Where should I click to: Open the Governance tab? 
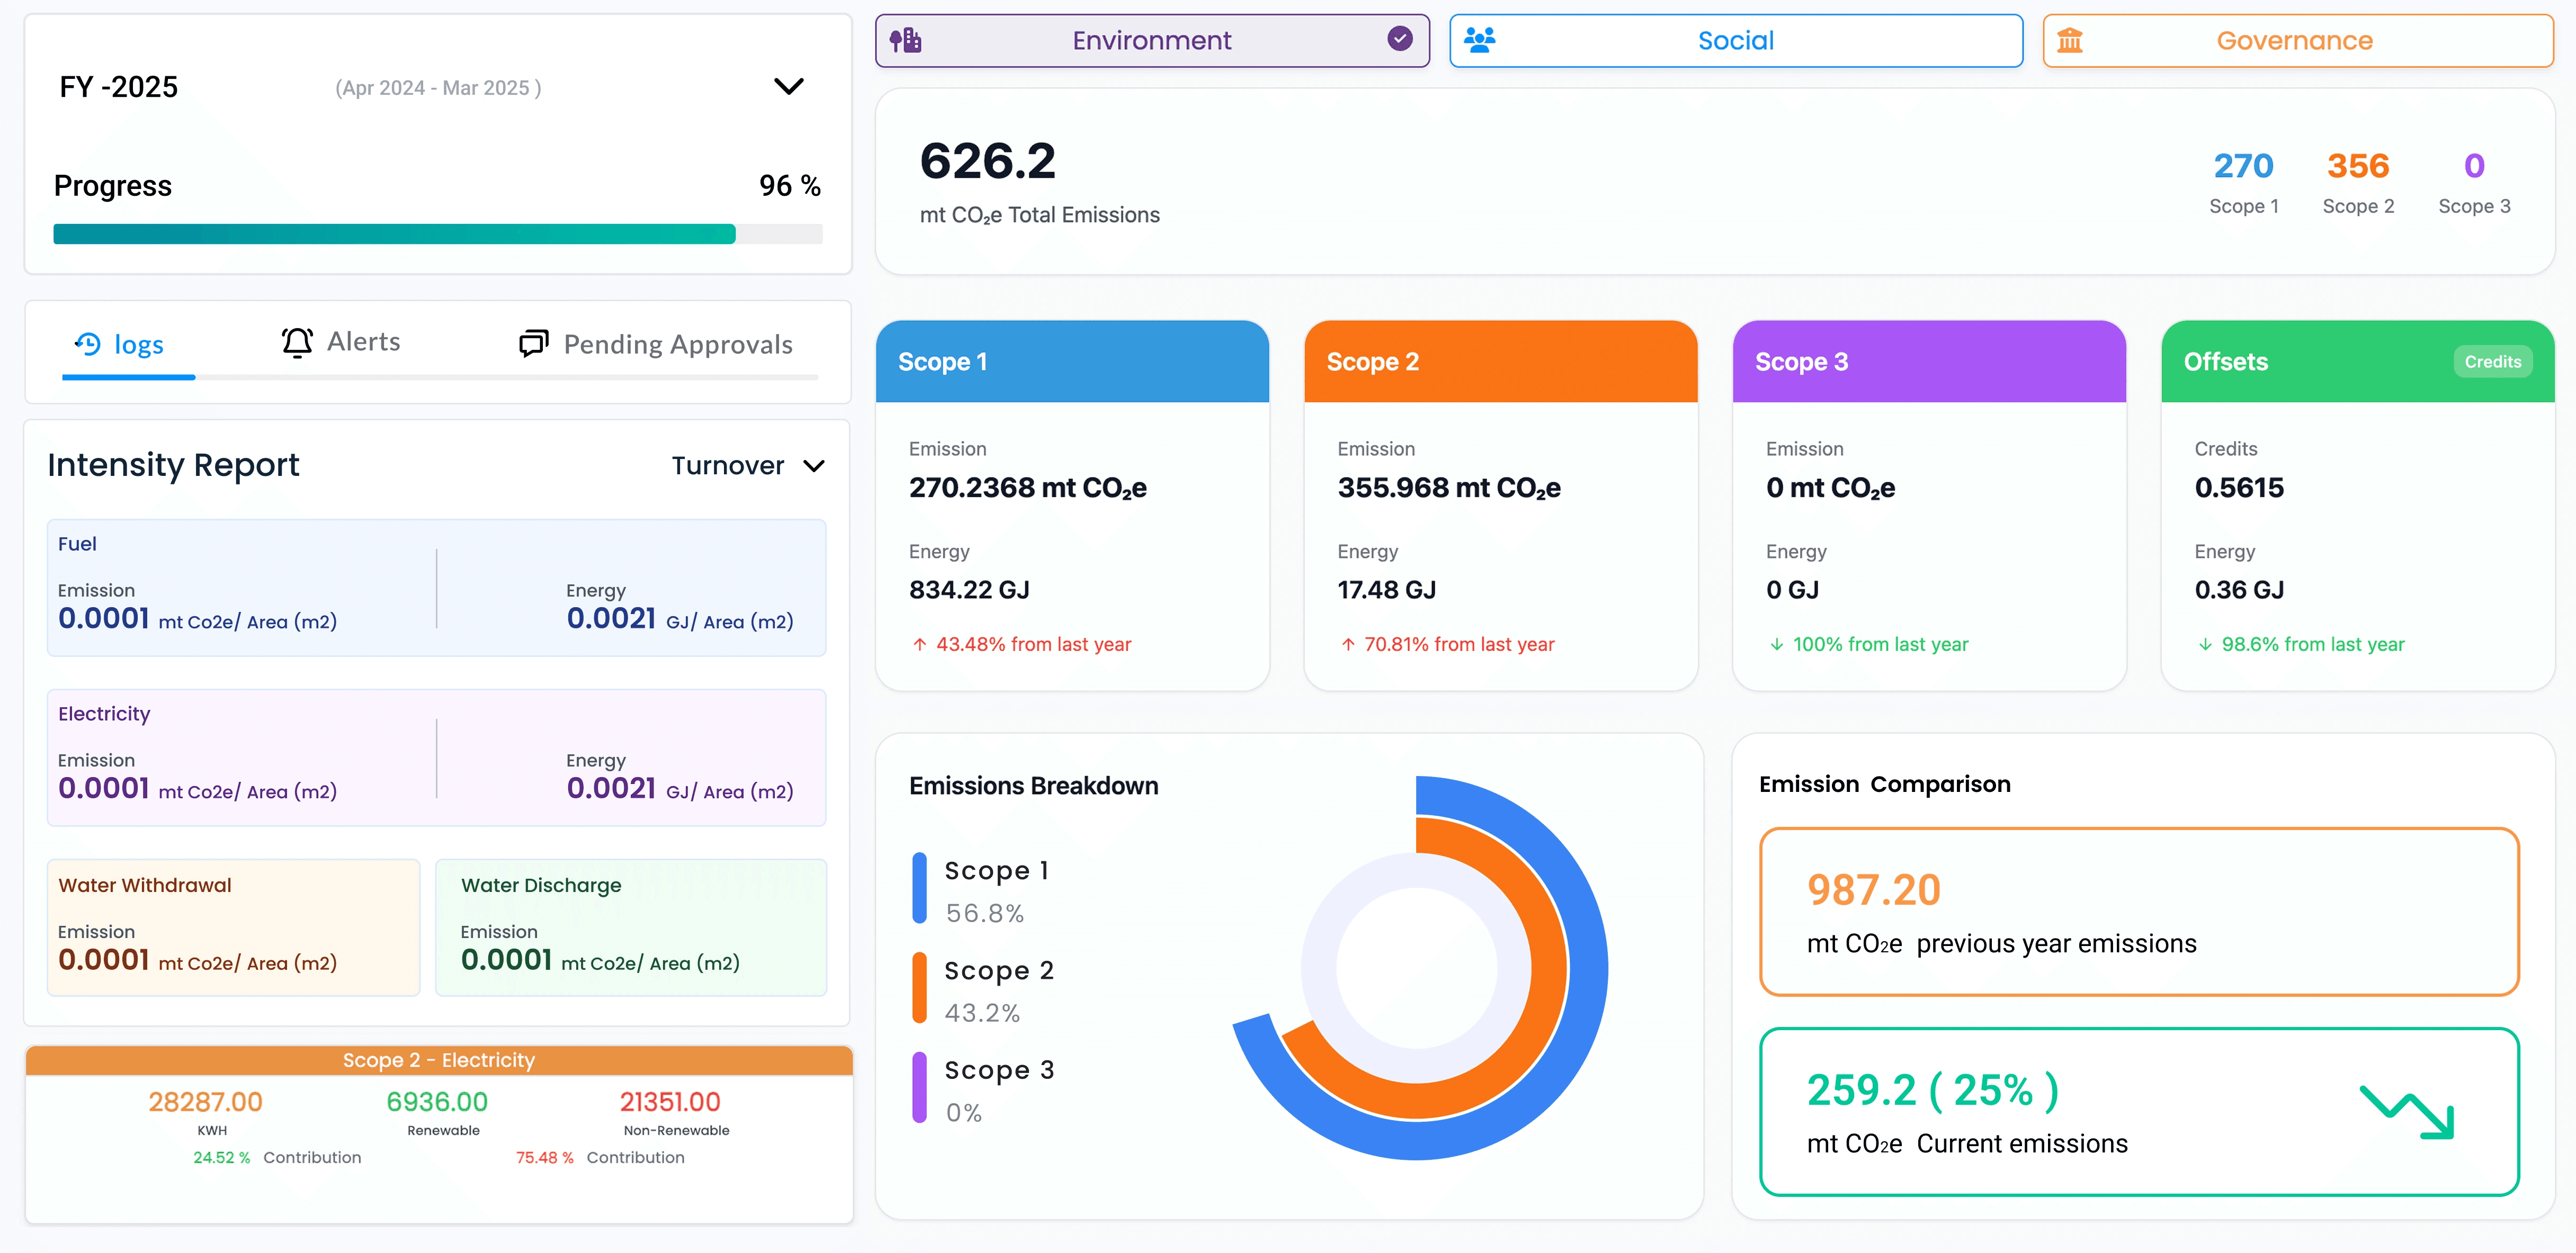pyautogui.click(x=2297, y=41)
